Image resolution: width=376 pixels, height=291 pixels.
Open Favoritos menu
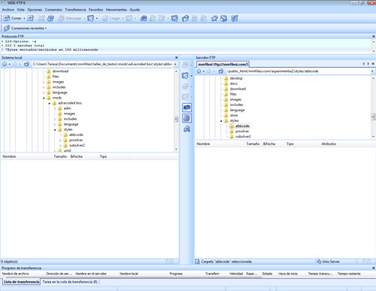coord(96,10)
